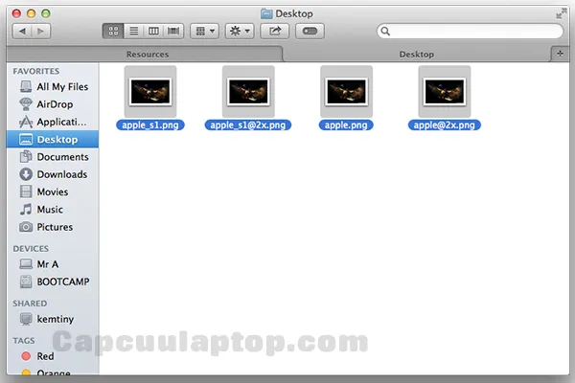Select the Red tag
Screen dimensions: 575x383
point(46,356)
